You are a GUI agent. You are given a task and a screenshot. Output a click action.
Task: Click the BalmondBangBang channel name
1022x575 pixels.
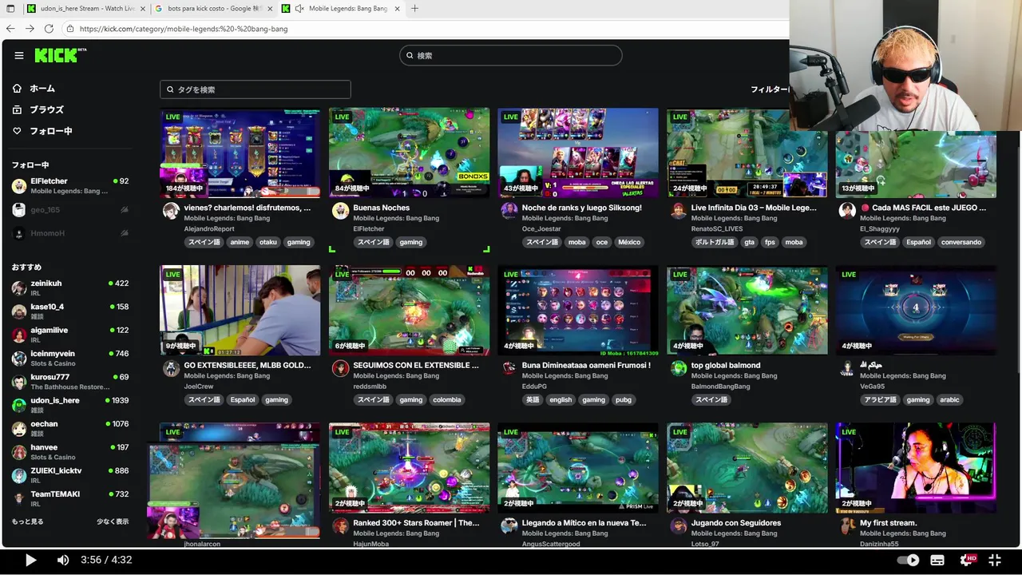721,387
